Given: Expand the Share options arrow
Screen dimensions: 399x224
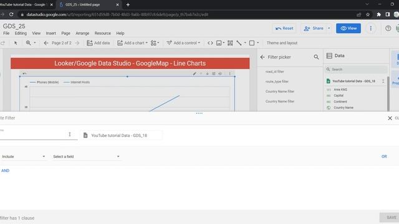Looking at the screenshot, I should click(329, 28).
